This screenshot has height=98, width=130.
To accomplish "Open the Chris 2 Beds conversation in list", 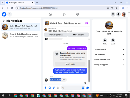I will click(x=21, y=27).
